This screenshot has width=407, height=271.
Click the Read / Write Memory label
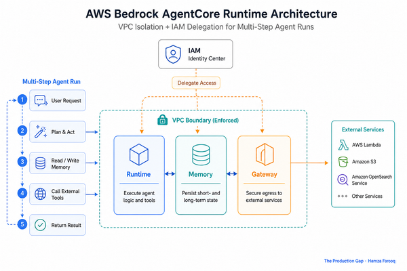pos(65,164)
